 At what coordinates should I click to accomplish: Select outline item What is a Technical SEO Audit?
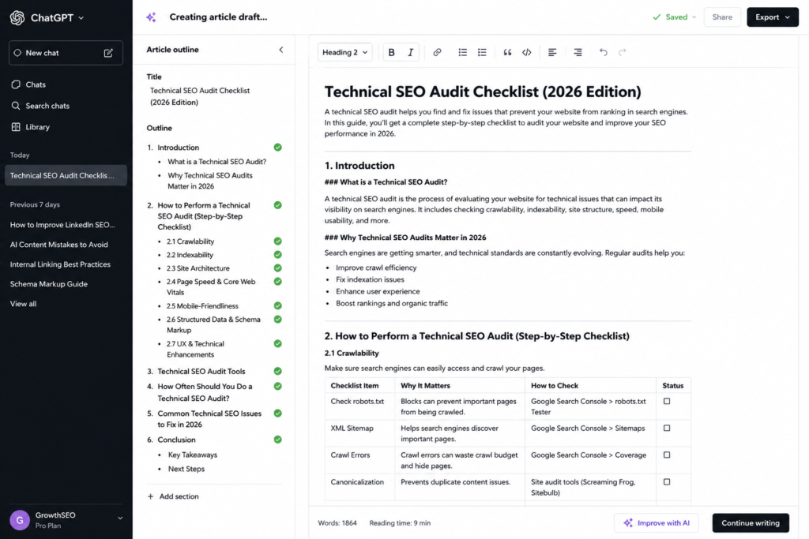[216, 162]
